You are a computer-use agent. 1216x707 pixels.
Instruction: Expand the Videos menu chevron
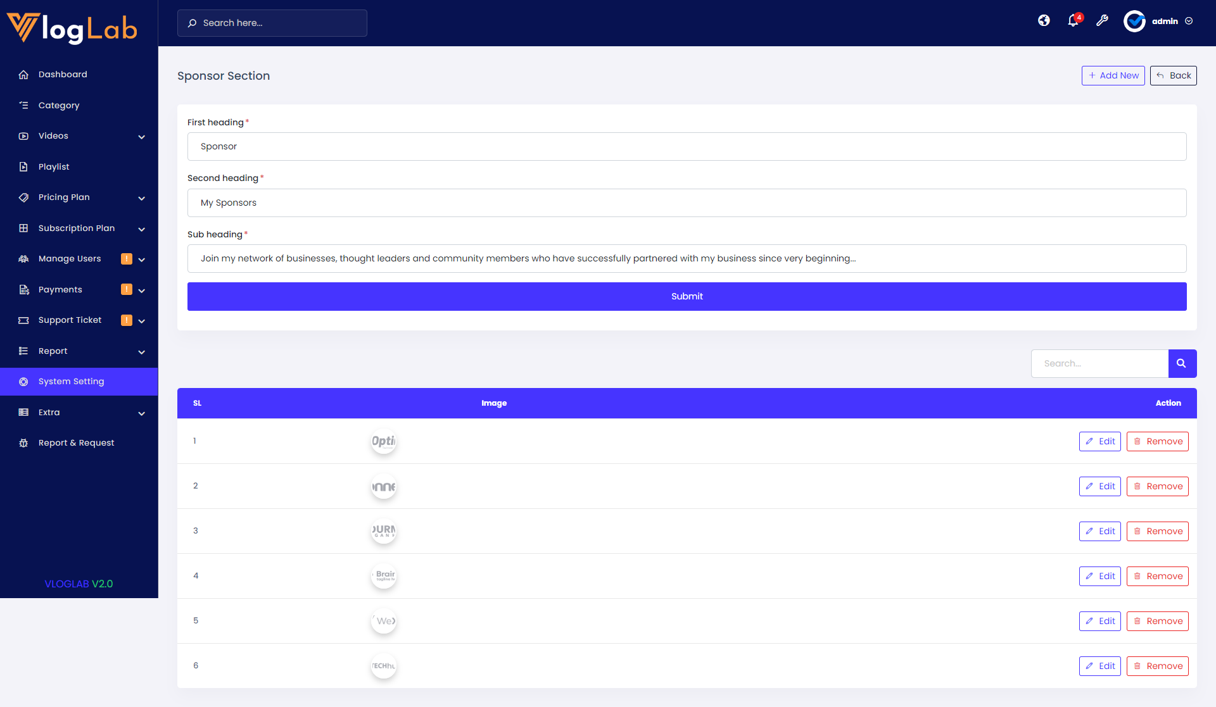(142, 137)
